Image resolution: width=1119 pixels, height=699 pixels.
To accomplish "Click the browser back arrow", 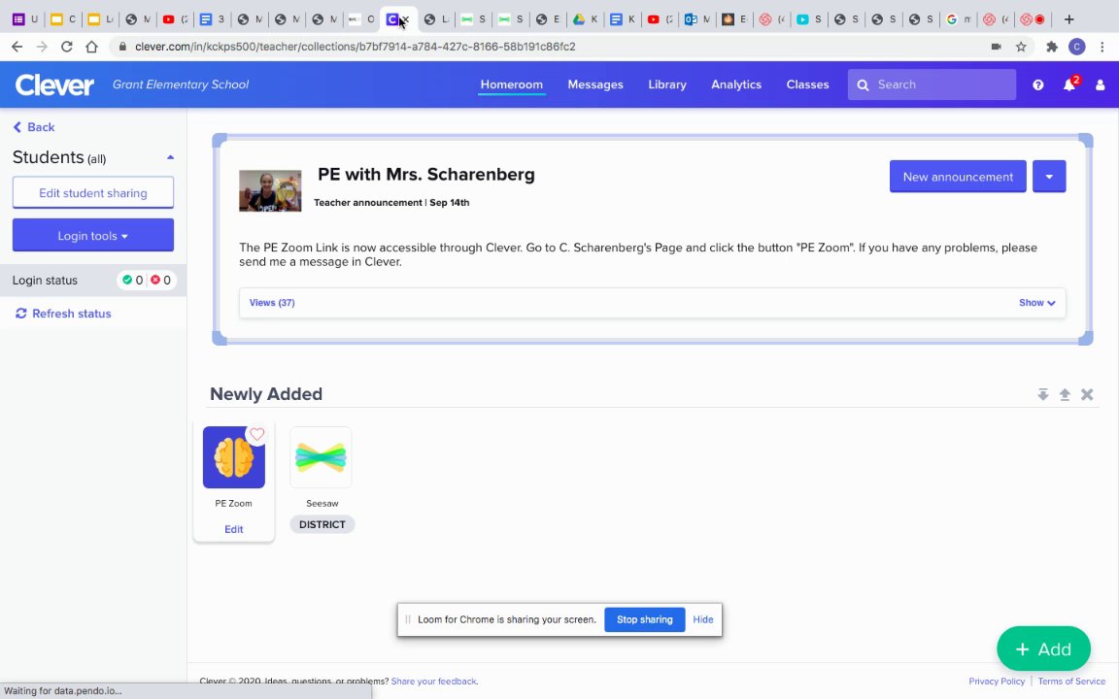I will tap(17, 47).
